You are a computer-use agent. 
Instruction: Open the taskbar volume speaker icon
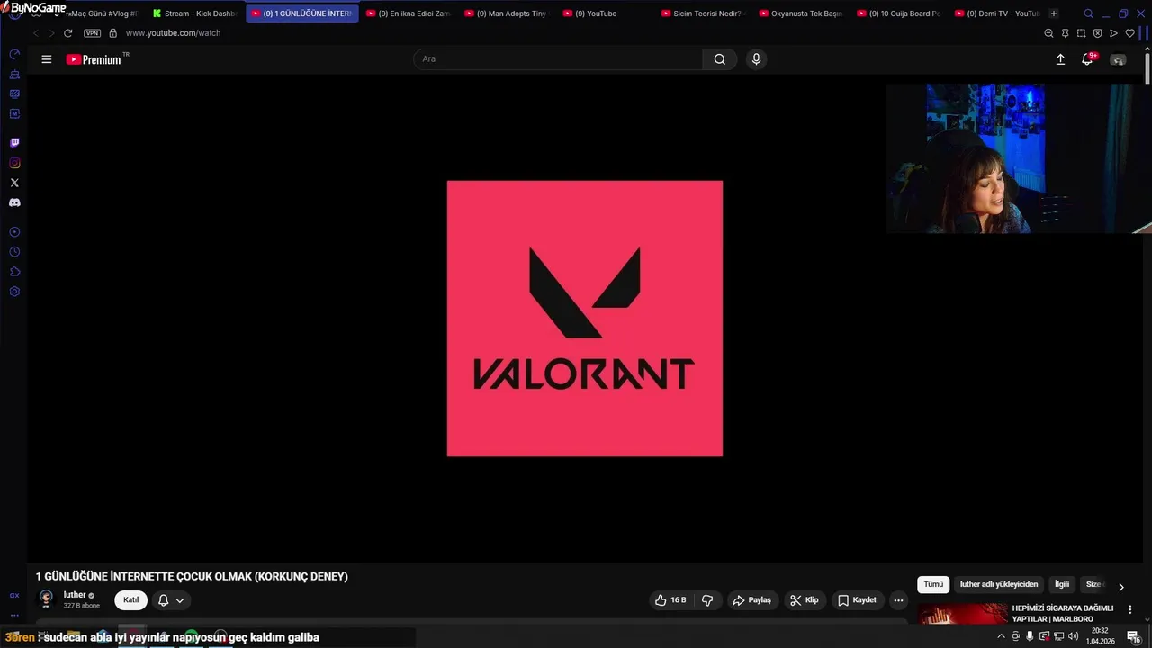[x=1073, y=636]
